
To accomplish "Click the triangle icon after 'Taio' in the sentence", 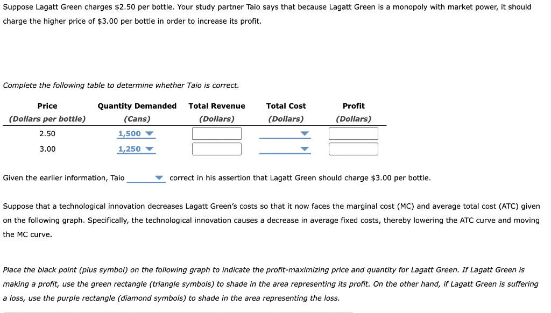I will pos(158,177).
